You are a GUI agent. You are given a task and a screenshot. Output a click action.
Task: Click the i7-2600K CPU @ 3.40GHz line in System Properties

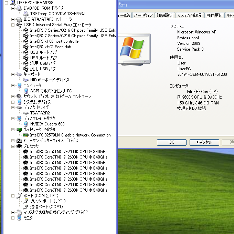click(x=200, y=97)
